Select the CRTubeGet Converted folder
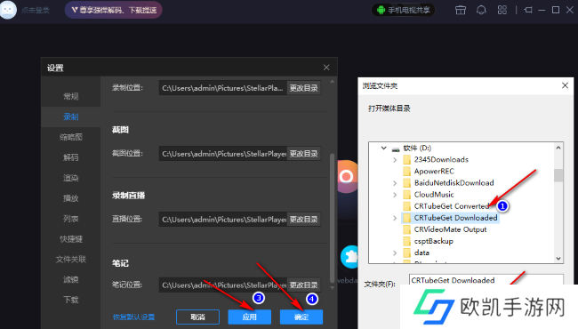Viewport: 578px width, 329px height. pos(452,206)
